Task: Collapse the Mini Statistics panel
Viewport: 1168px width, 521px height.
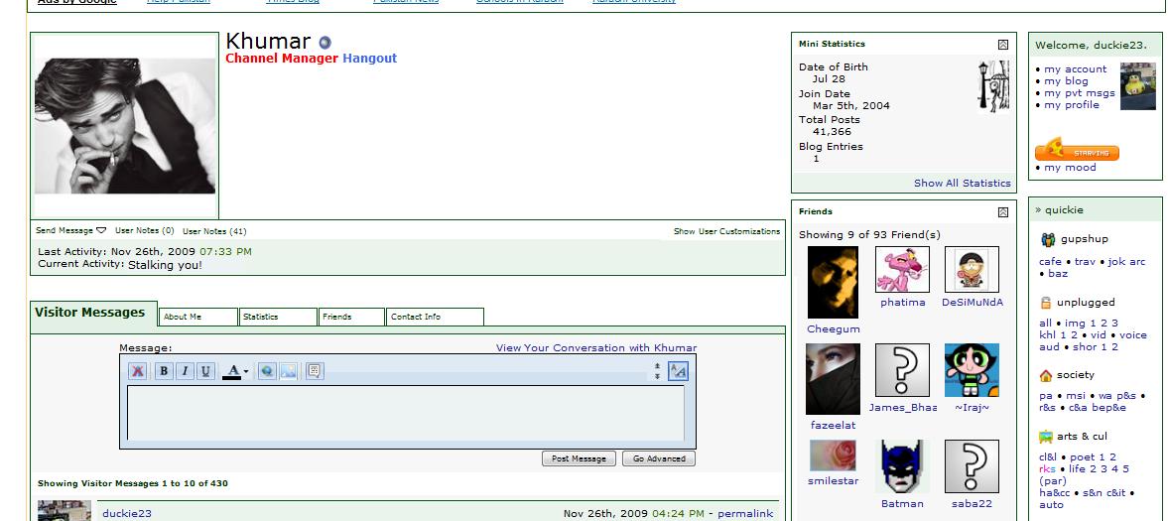Action: pyautogui.click(x=1003, y=45)
